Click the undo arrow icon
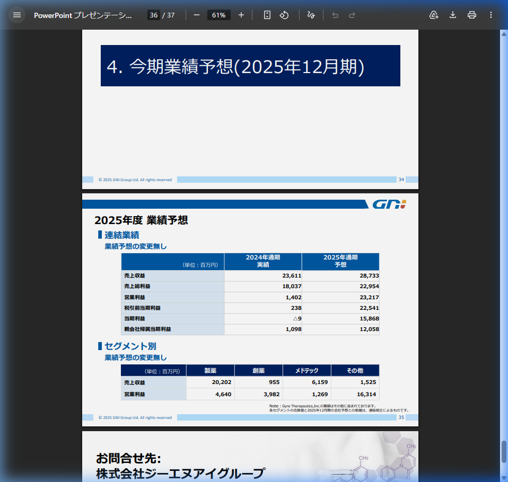 tap(335, 15)
